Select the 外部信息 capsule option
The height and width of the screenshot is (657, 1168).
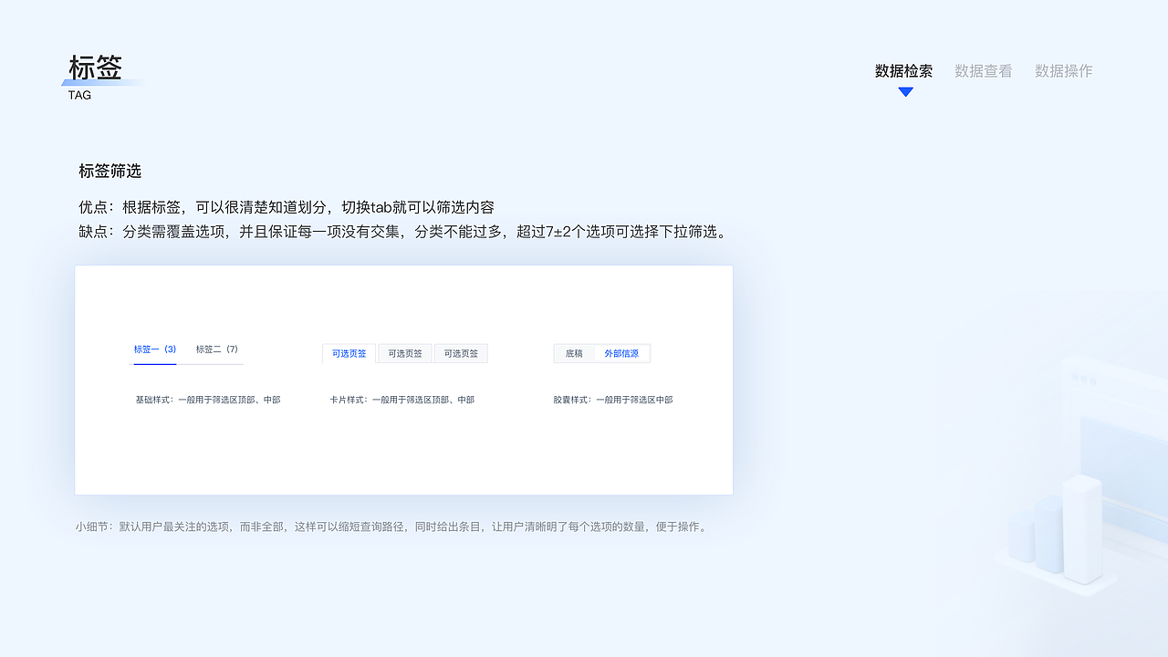[x=621, y=353]
